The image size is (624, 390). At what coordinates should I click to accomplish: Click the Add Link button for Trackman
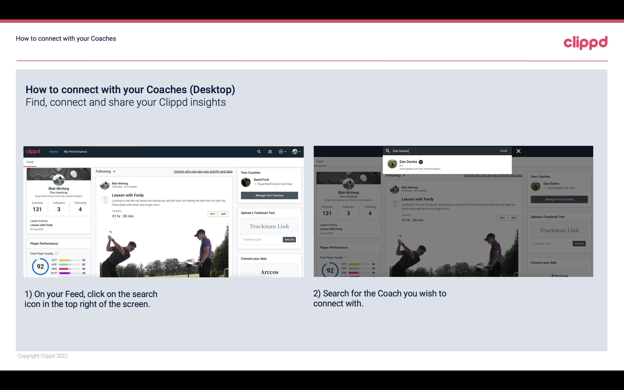pos(289,240)
